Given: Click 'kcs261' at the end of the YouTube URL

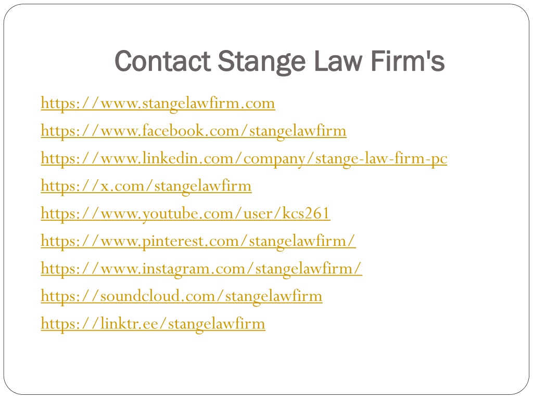Looking at the screenshot, I should coord(306,214).
